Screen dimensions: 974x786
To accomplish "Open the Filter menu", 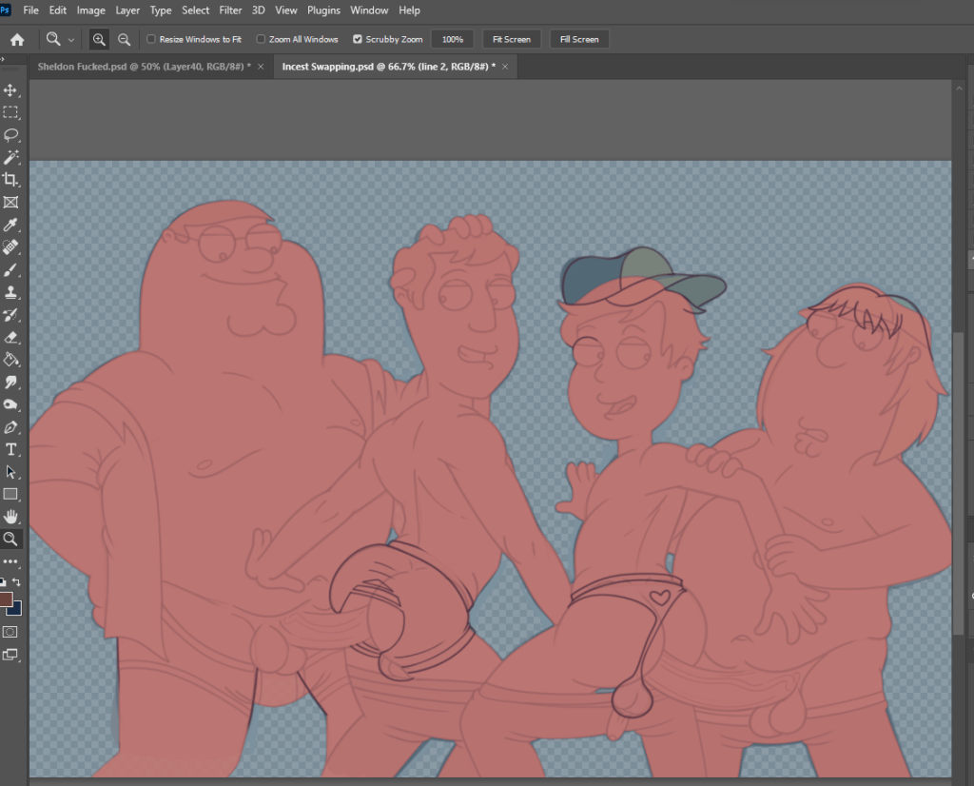I will click(x=230, y=10).
